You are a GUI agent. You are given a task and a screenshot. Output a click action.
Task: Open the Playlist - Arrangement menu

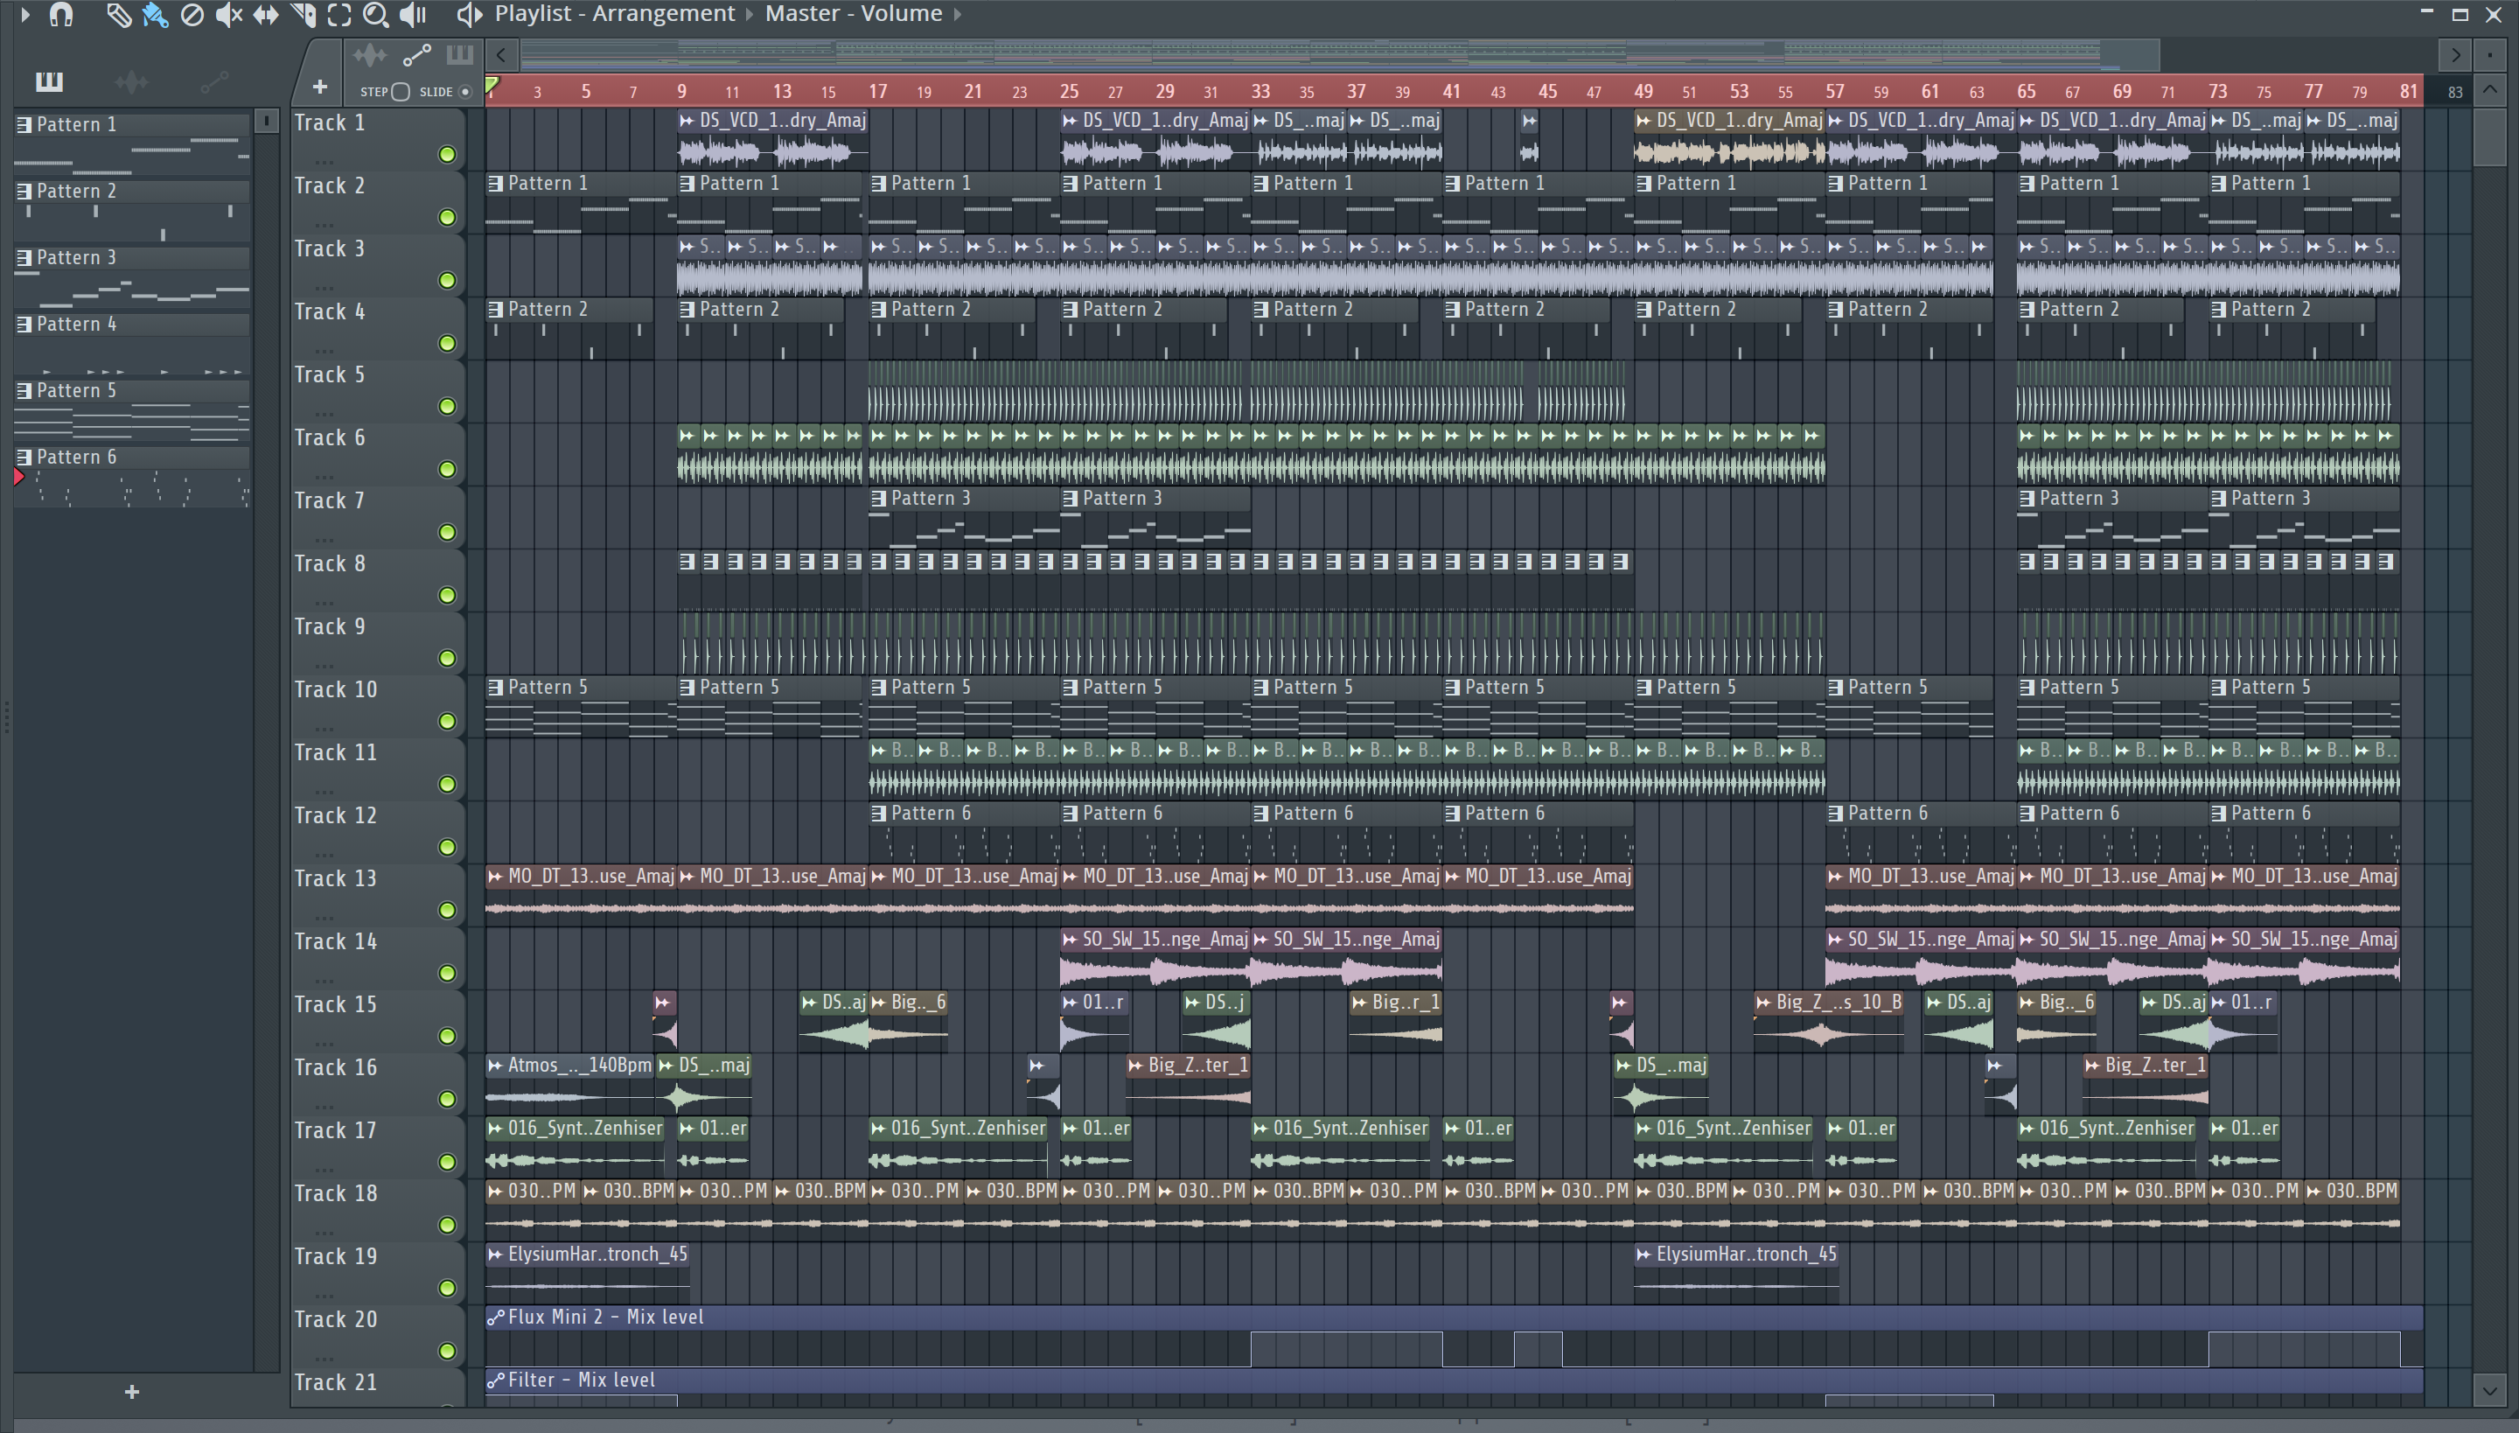pyautogui.click(x=614, y=14)
